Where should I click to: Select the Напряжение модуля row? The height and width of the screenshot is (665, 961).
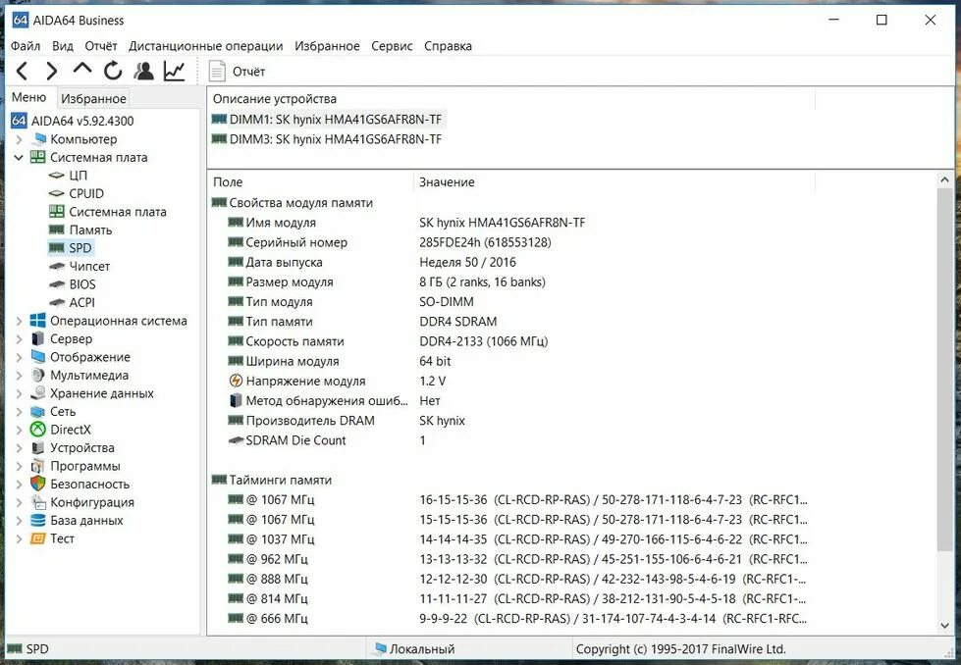[510, 381]
